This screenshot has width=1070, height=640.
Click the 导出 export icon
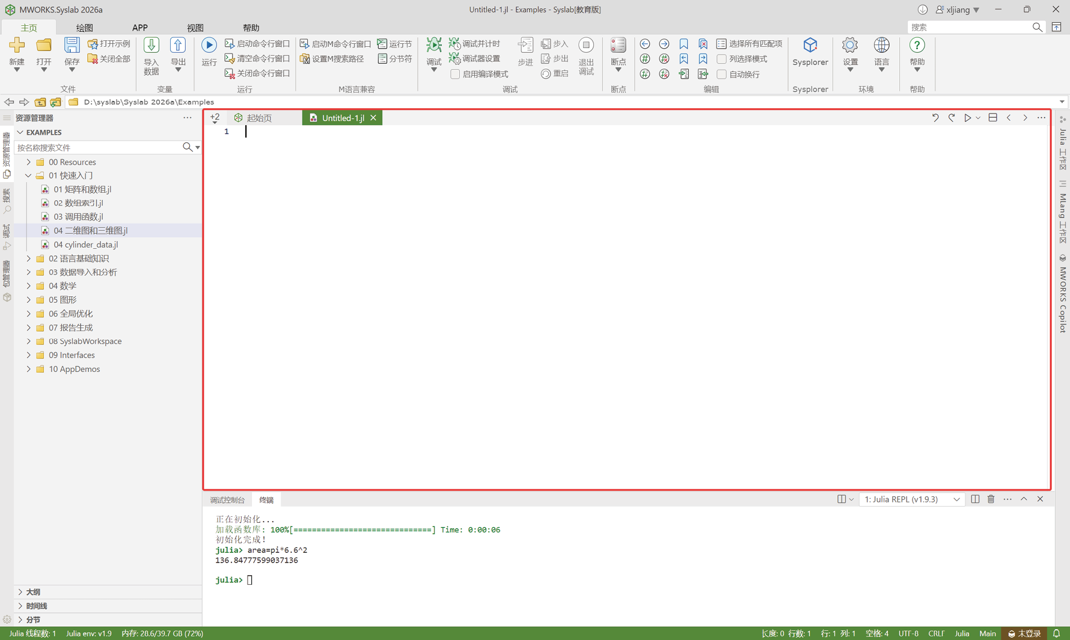coord(178,45)
